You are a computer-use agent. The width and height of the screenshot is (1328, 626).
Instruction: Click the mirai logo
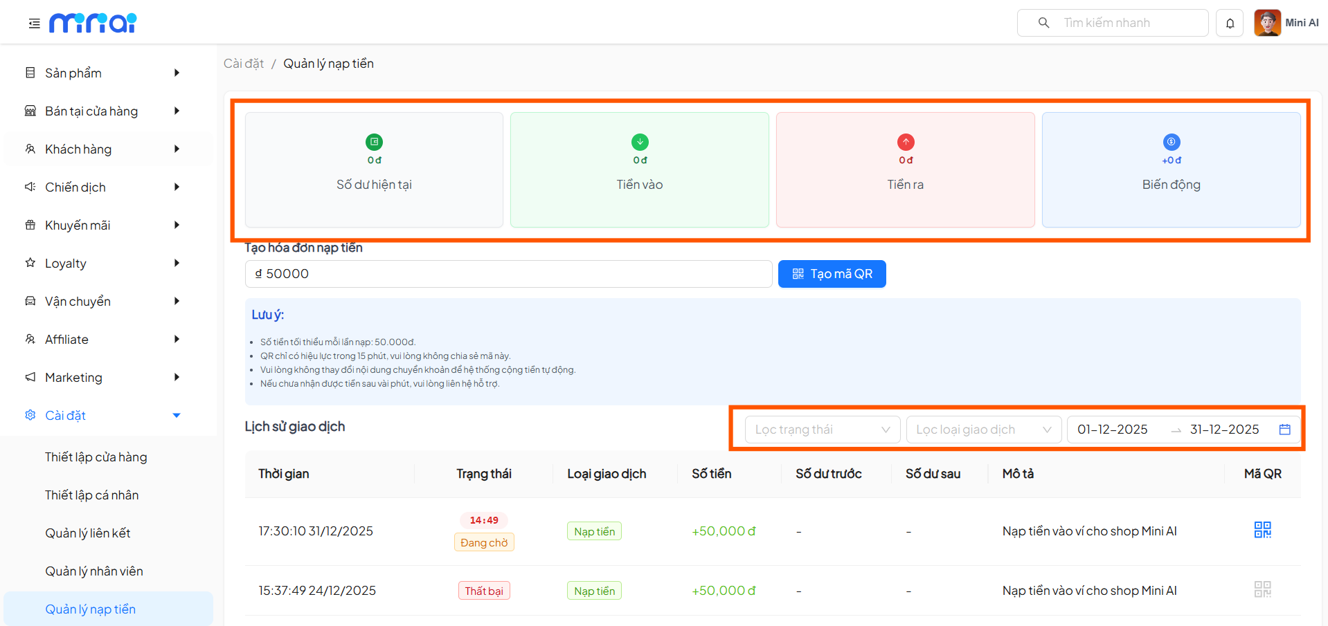point(93,22)
